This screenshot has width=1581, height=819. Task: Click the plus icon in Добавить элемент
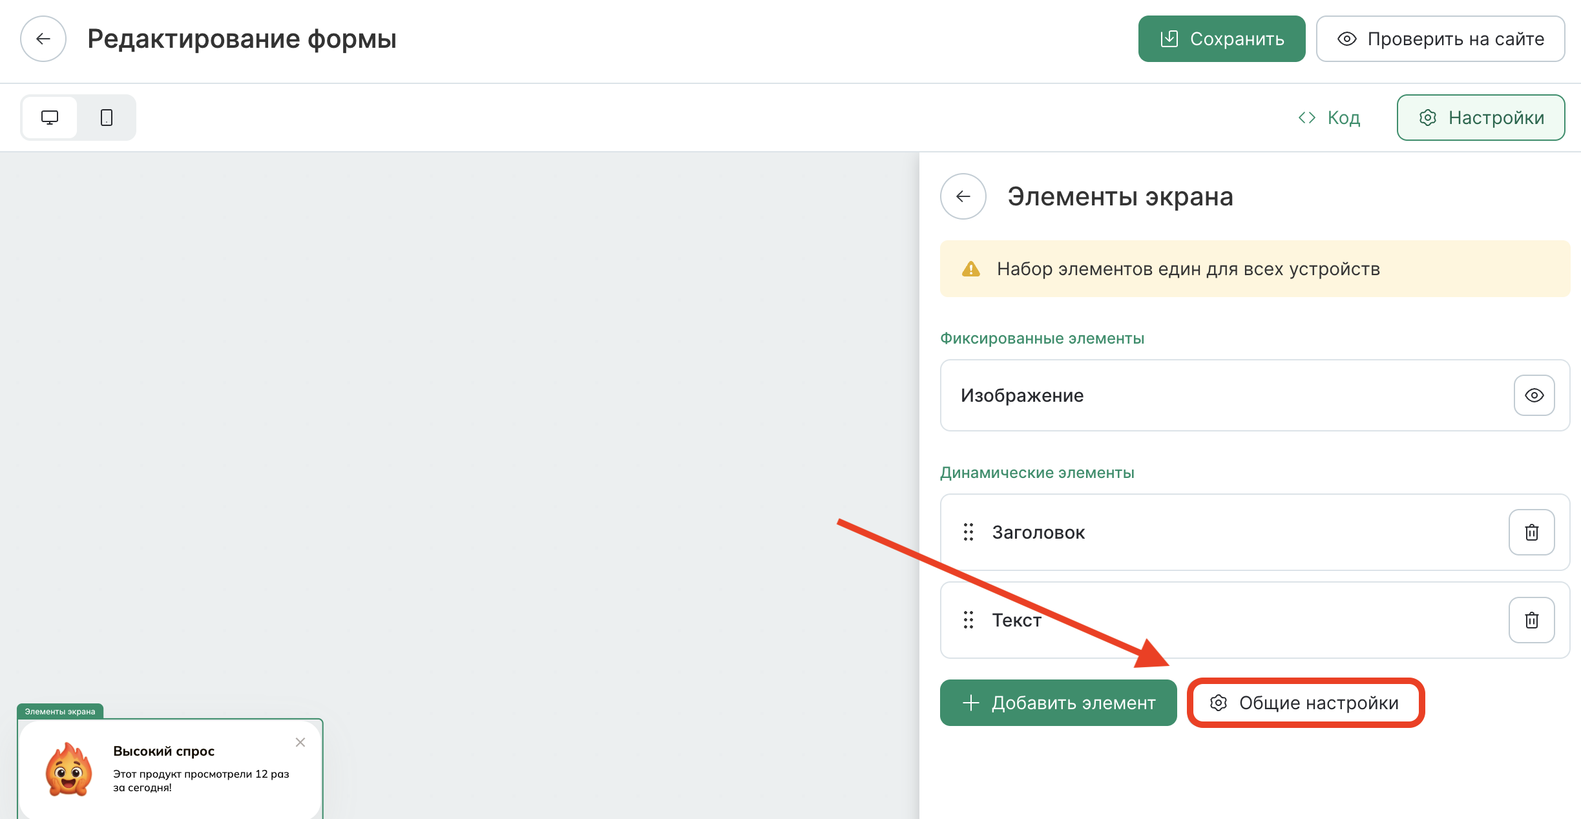click(971, 703)
